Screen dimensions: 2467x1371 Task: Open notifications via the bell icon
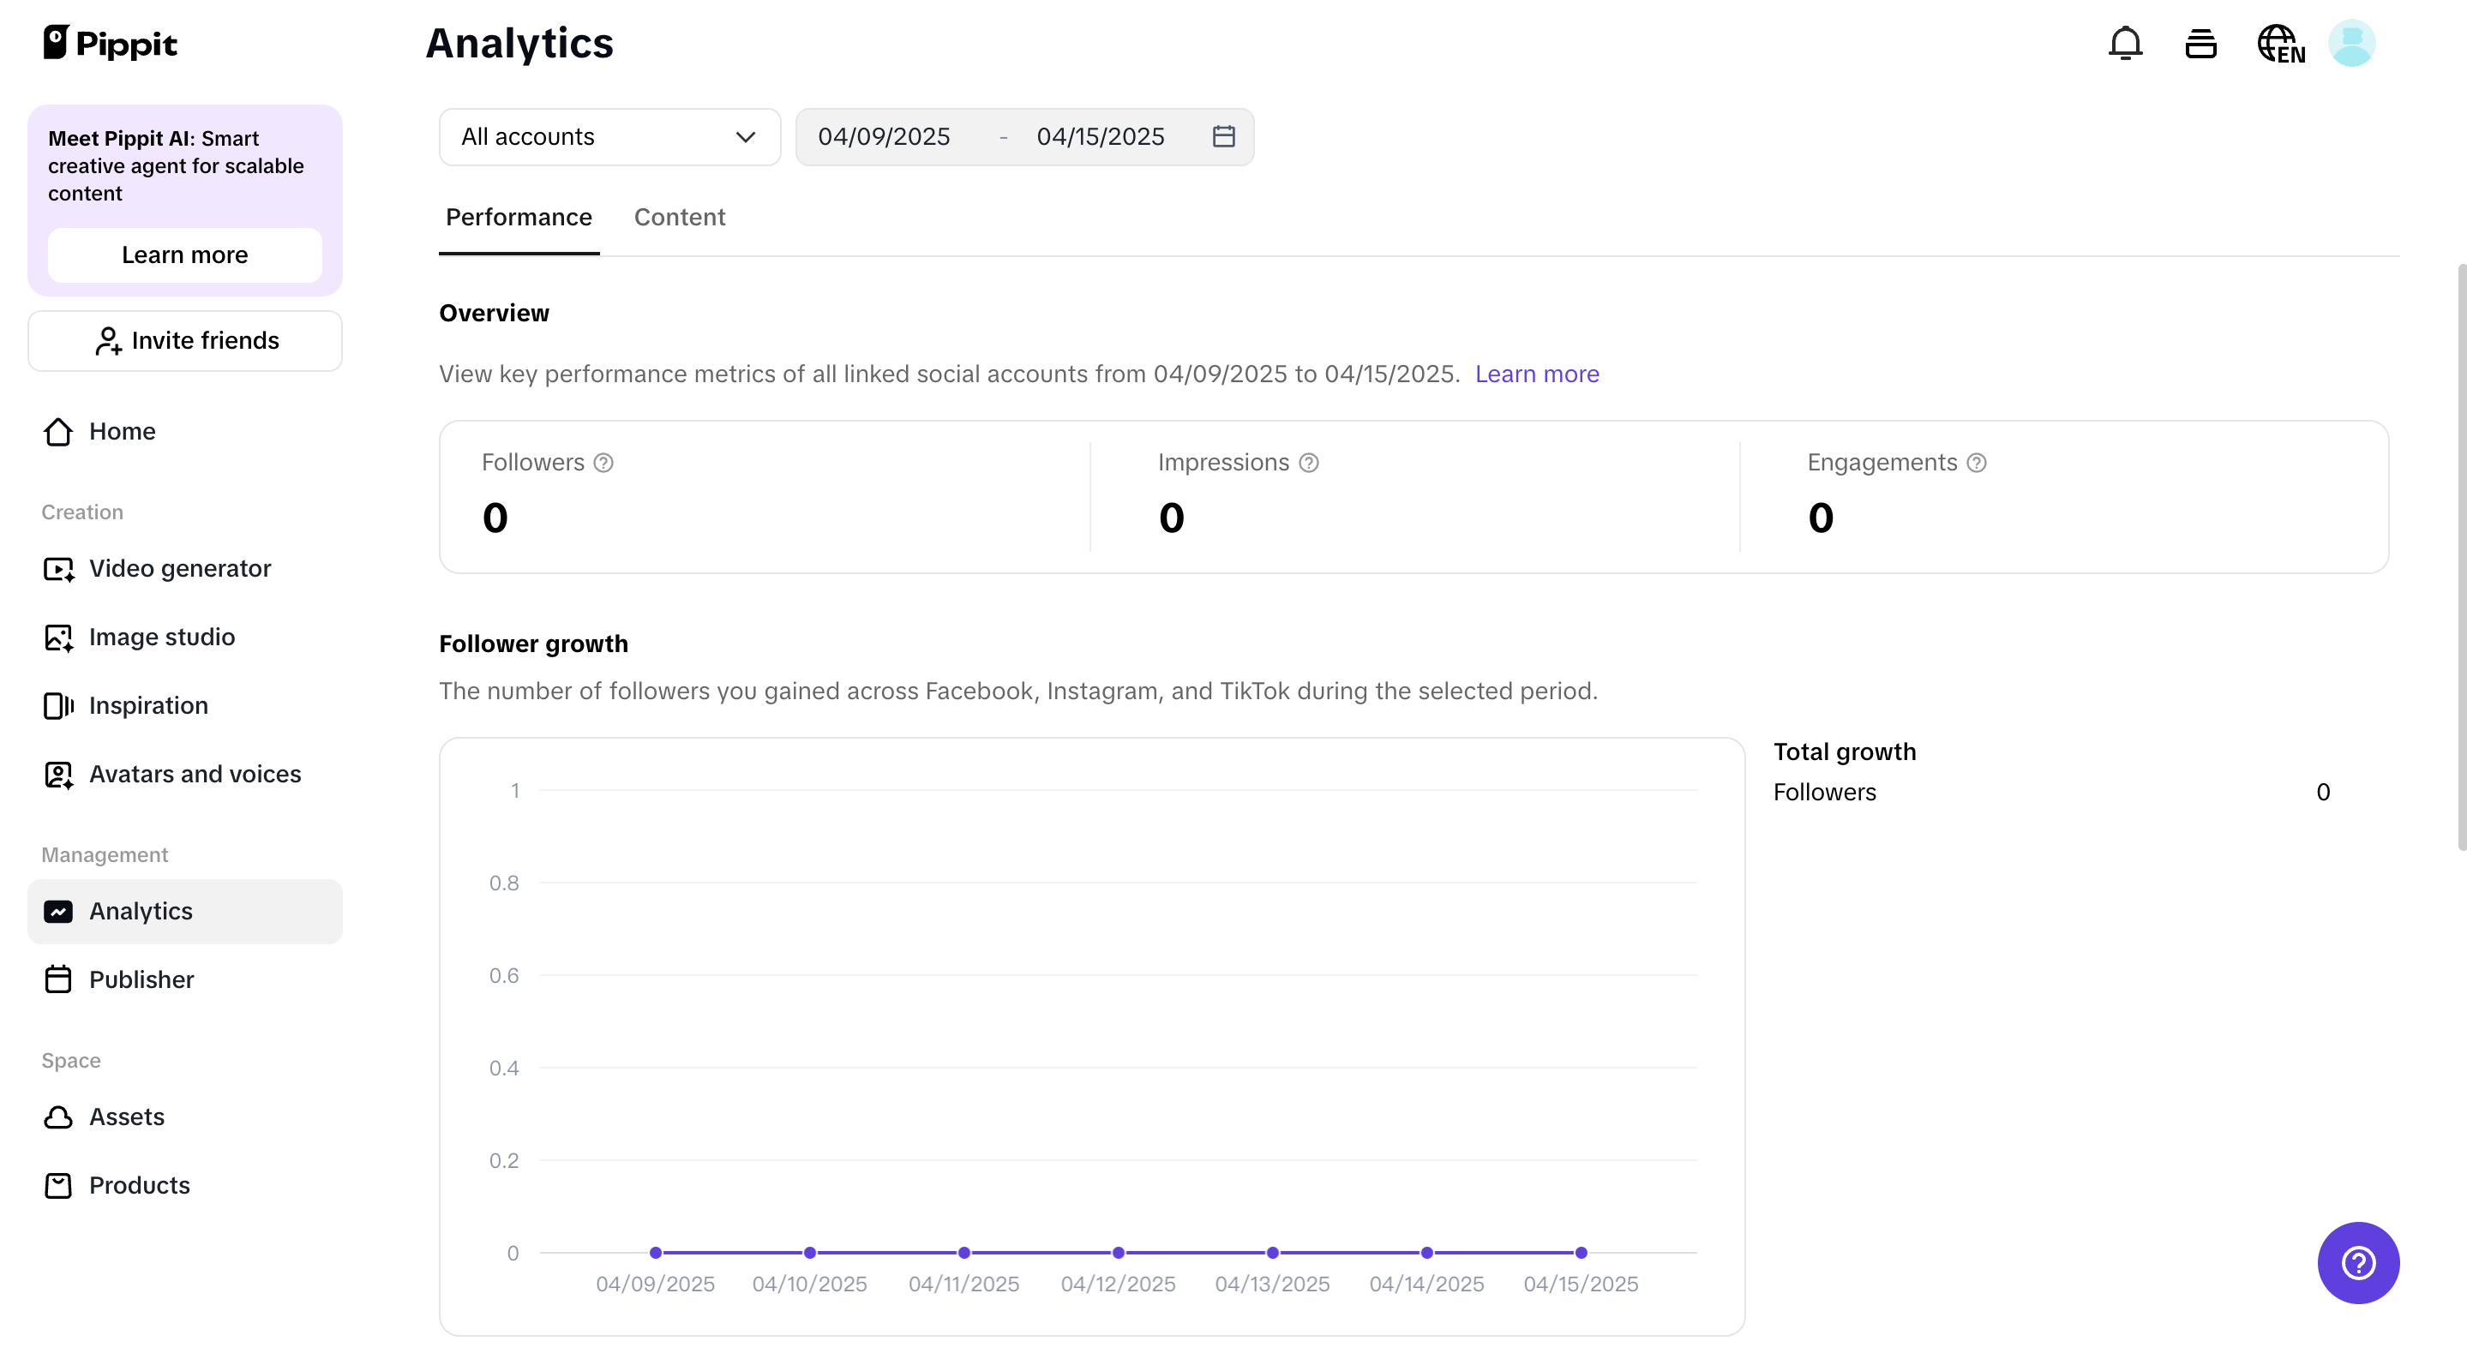pos(2125,43)
